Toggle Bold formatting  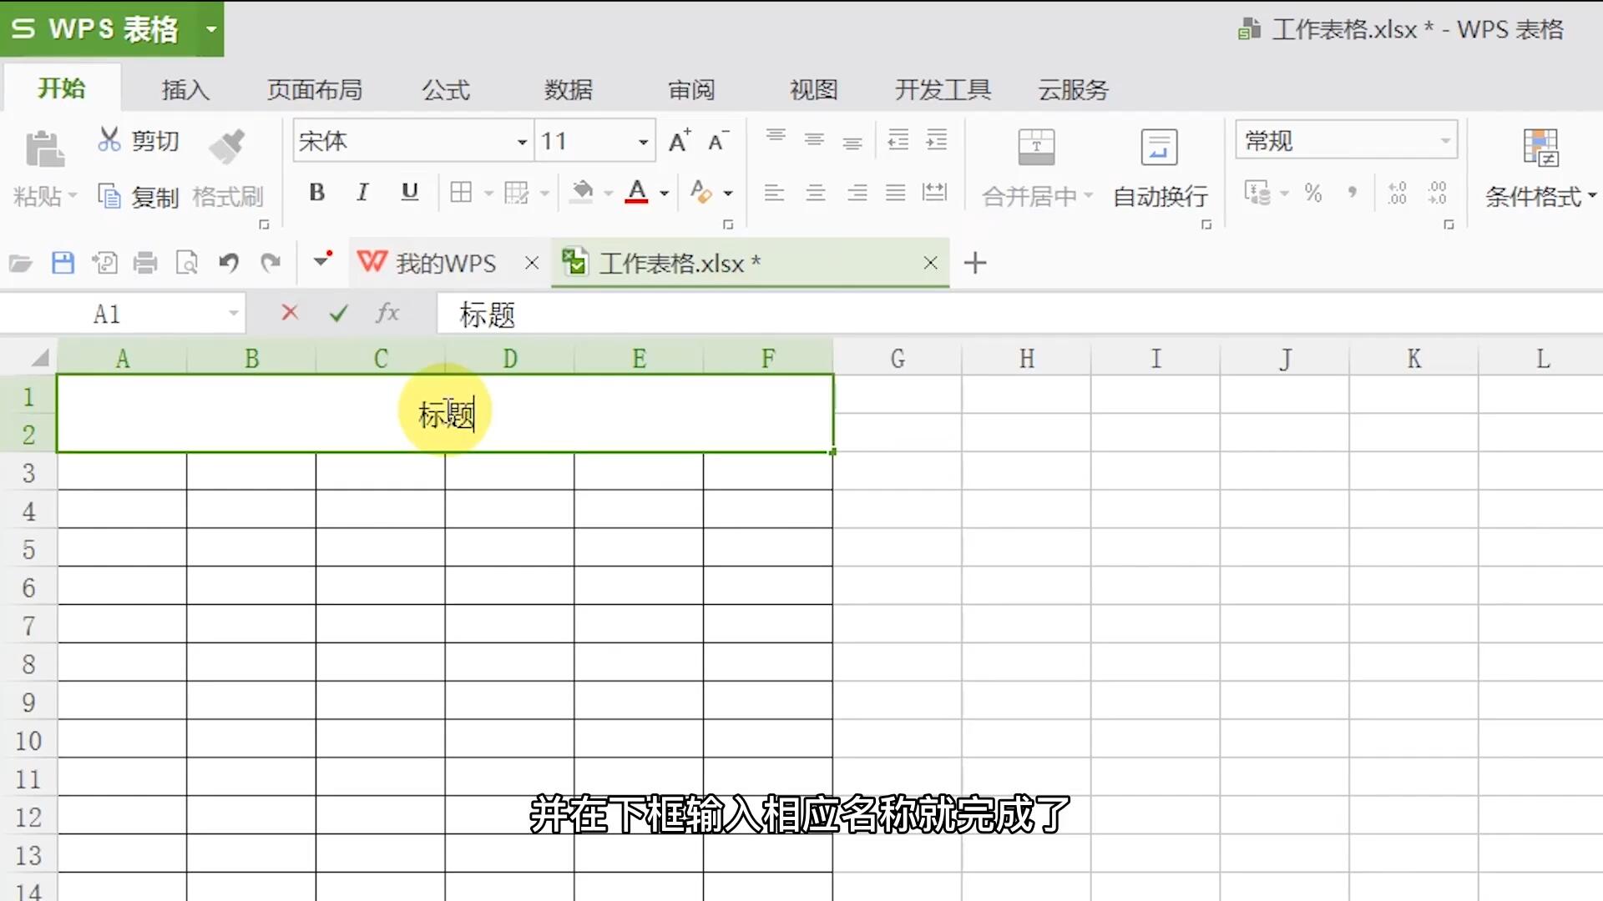[x=317, y=193]
